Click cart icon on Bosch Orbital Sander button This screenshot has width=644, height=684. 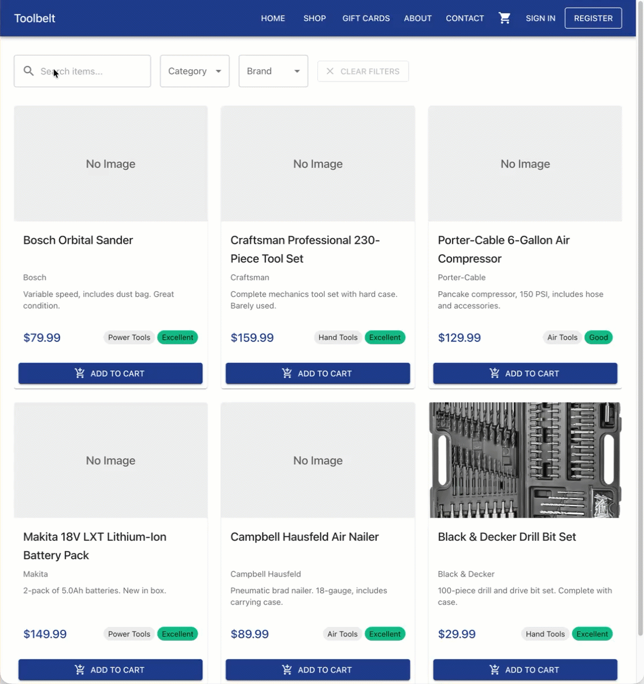79,373
